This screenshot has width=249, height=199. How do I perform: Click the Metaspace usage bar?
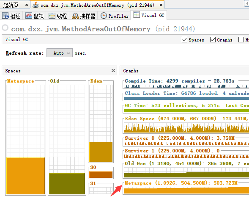click(25, 176)
